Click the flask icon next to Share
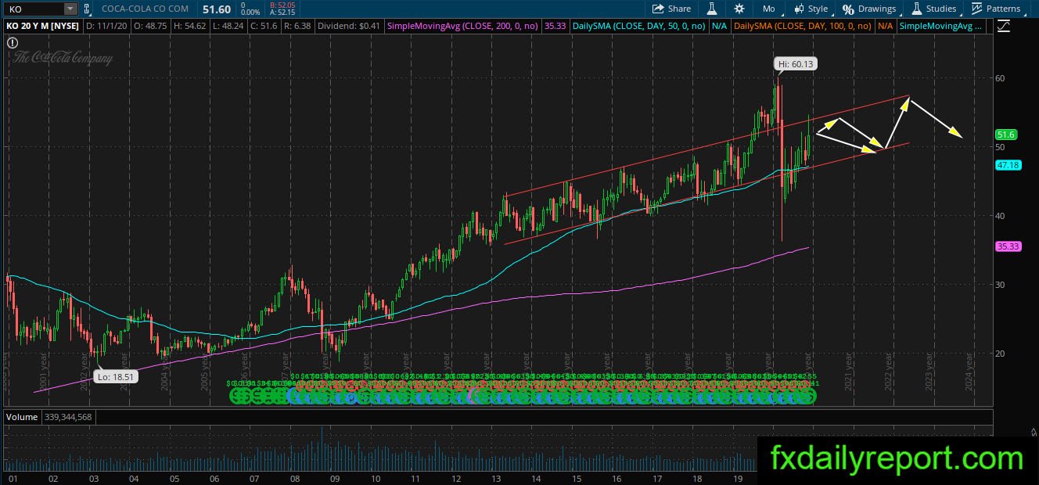1039x485 pixels. pyautogui.click(x=712, y=9)
